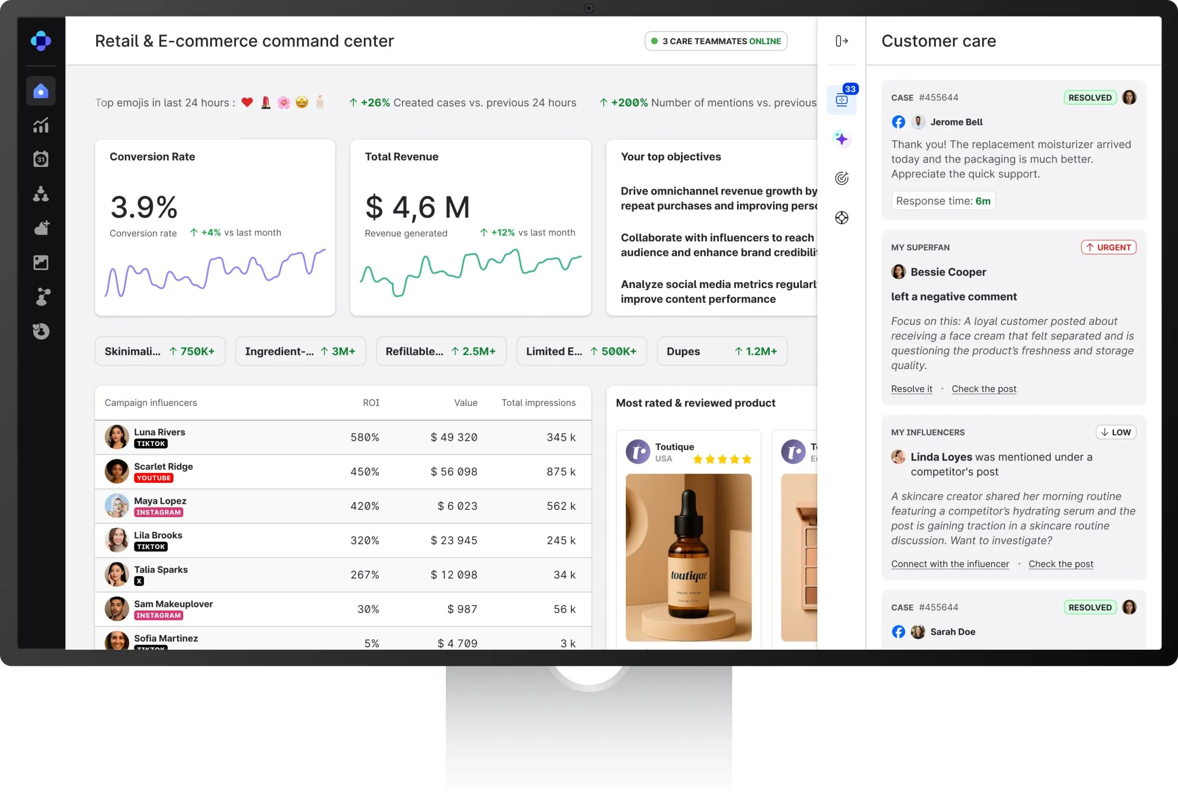Select the Refillable trend chip
This screenshot has width=1178, height=797.
pyautogui.click(x=440, y=352)
